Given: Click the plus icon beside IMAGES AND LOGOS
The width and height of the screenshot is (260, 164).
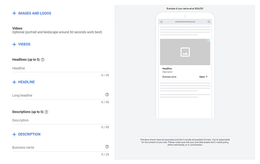Looking at the screenshot, I should click(x=14, y=13).
